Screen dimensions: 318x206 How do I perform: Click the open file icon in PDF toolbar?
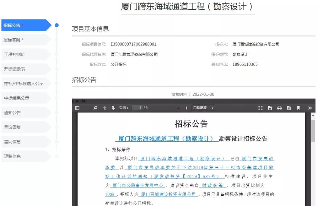click(270, 108)
